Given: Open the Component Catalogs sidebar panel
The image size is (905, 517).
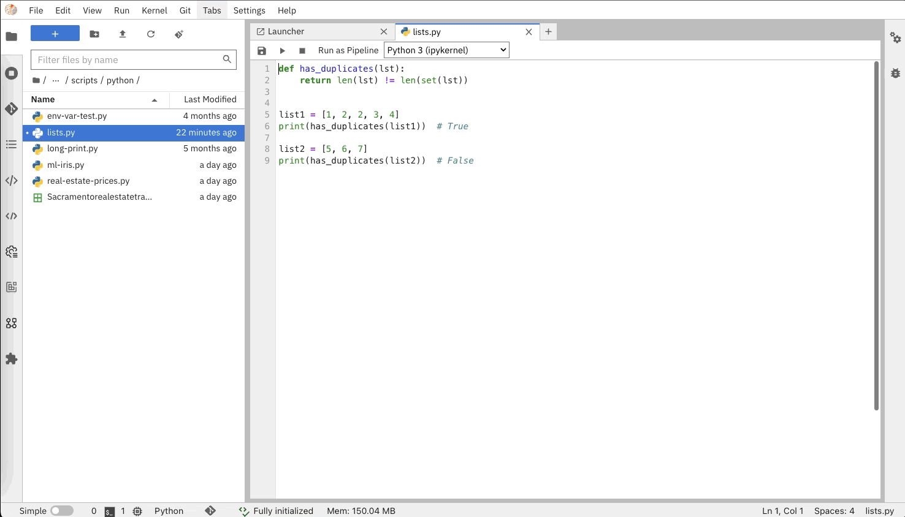Looking at the screenshot, I should [x=11, y=323].
